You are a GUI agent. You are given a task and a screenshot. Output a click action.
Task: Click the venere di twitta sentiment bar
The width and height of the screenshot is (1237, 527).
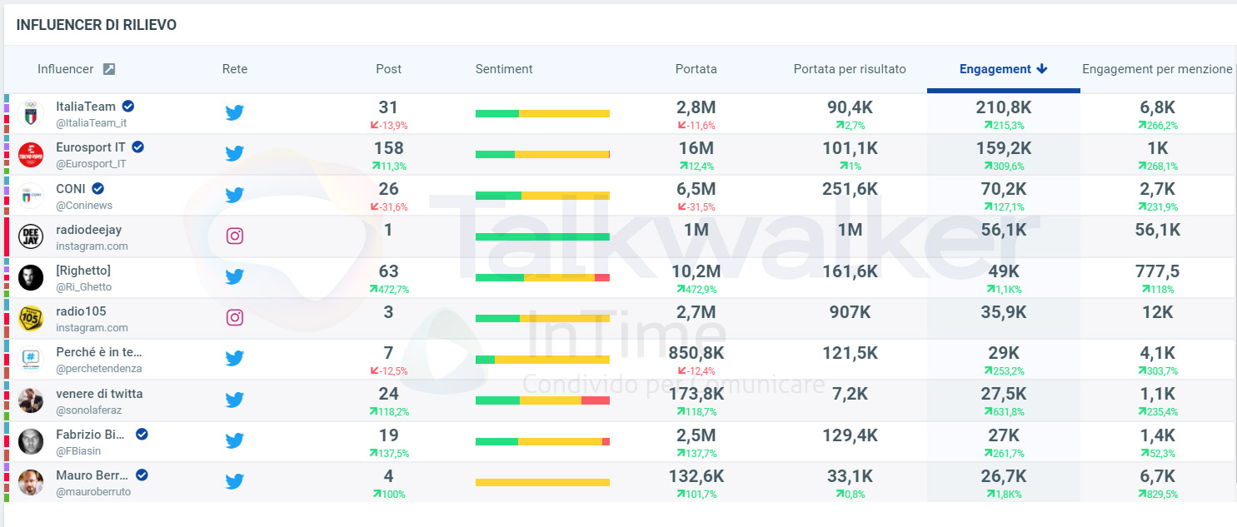542,400
